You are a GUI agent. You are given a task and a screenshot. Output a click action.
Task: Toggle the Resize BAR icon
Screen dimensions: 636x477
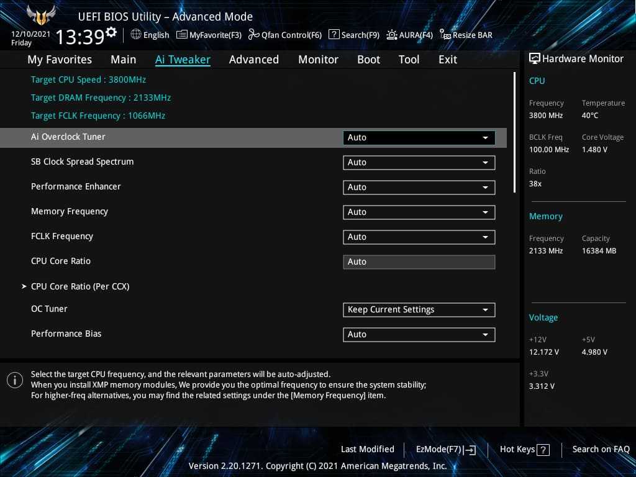[x=445, y=35]
